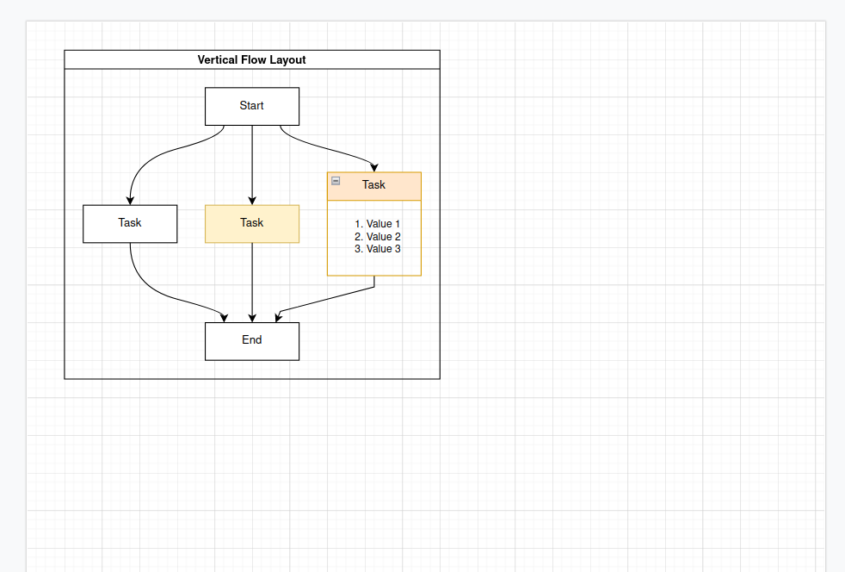
Task: Click the orange Task table header
Action: click(x=374, y=184)
